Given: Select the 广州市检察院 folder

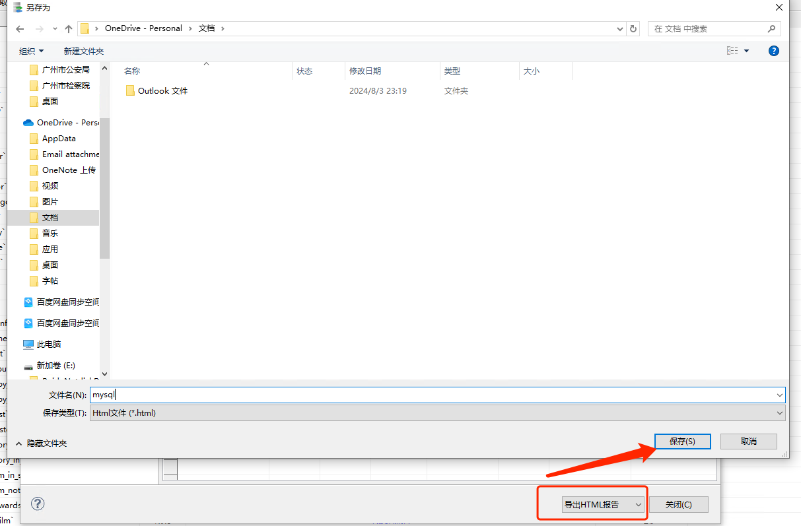Looking at the screenshot, I should (x=65, y=85).
